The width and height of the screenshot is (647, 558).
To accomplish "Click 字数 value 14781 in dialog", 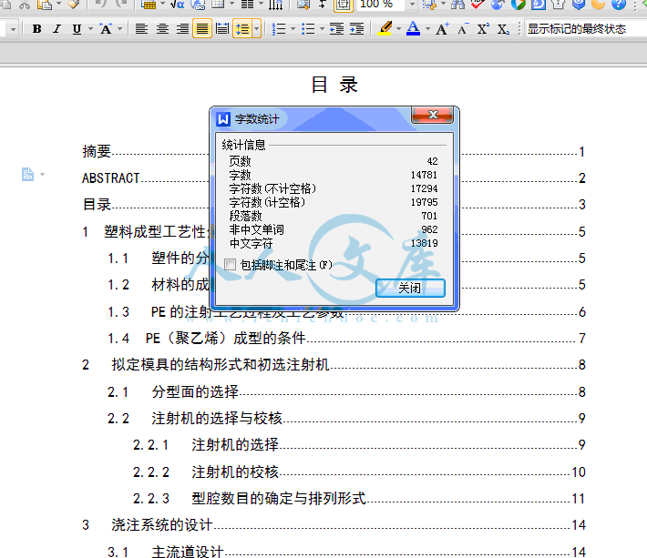I will click(x=424, y=175).
